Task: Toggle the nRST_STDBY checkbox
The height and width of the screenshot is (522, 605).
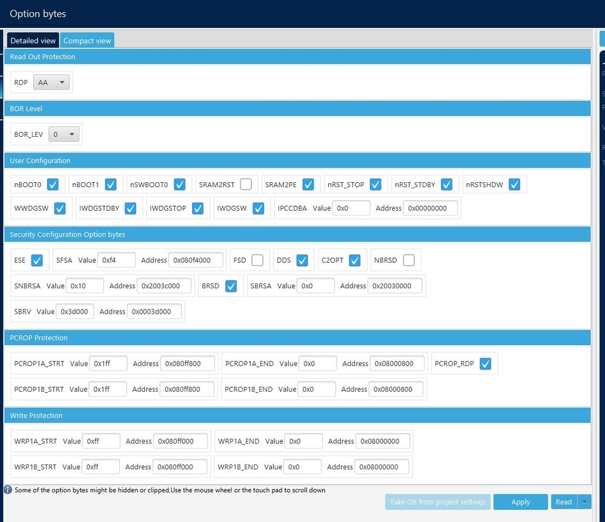Action: [x=446, y=185]
